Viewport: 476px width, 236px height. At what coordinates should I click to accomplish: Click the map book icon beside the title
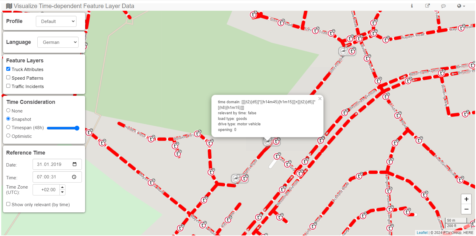click(x=9, y=6)
